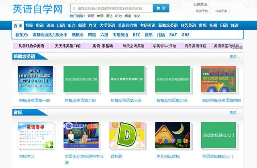Click the 搜索 search button
The image size is (257, 168).
161,8
